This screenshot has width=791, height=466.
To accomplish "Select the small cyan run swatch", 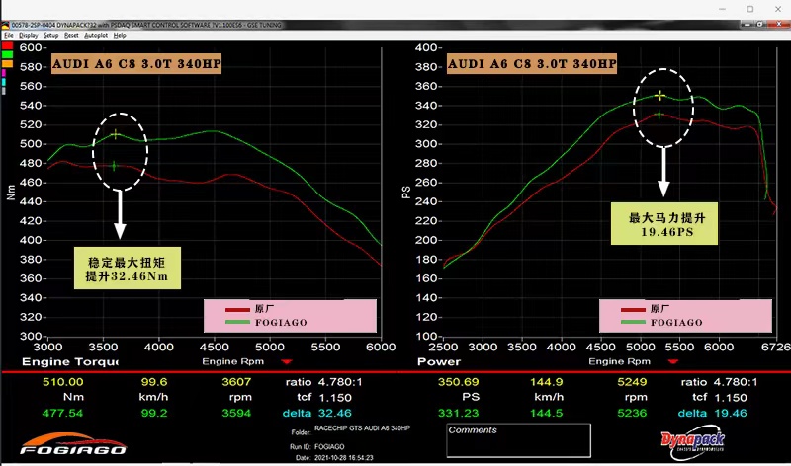I will (4, 82).
